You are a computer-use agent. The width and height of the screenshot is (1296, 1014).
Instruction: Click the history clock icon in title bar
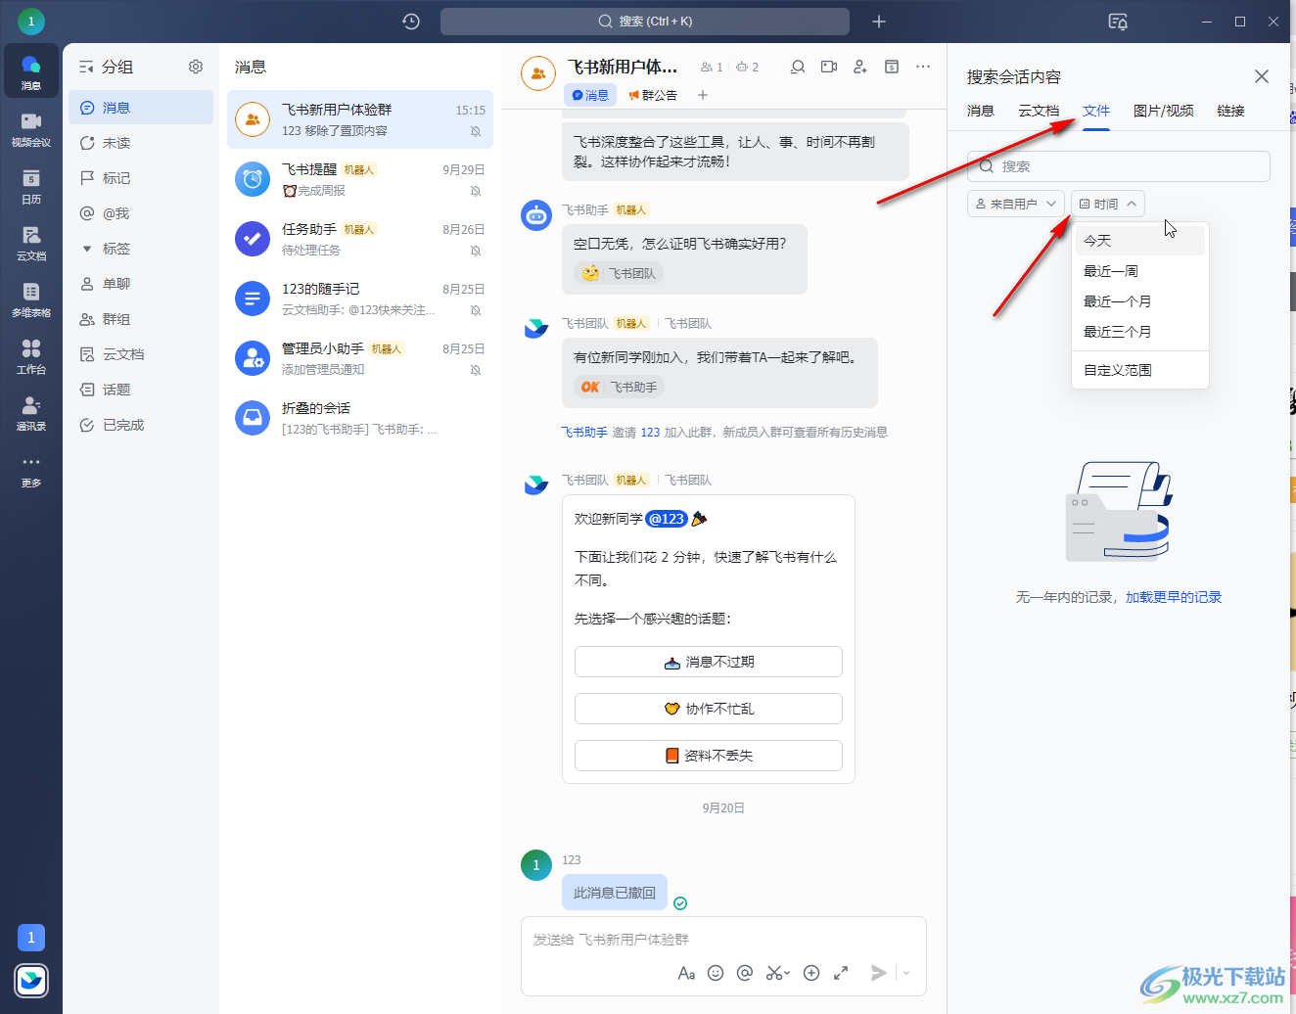click(x=411, y=22)
